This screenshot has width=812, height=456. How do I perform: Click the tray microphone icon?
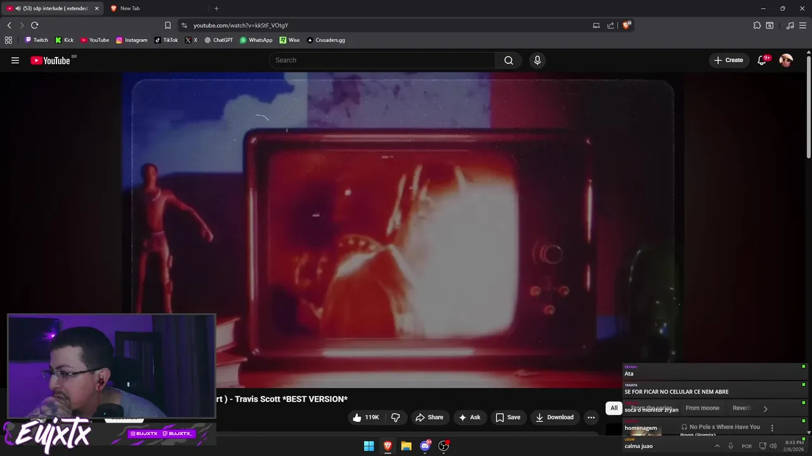[731, 446]
